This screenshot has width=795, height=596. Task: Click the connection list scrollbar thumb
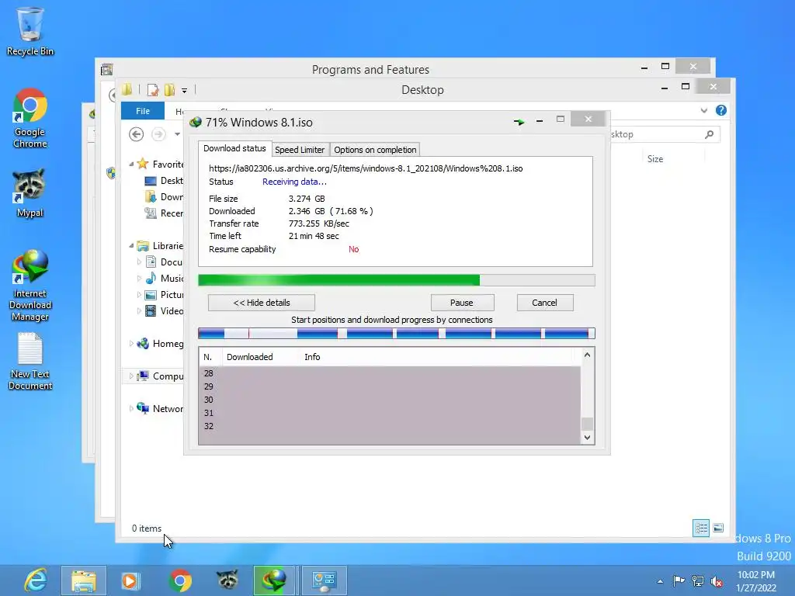coord(587,424)
